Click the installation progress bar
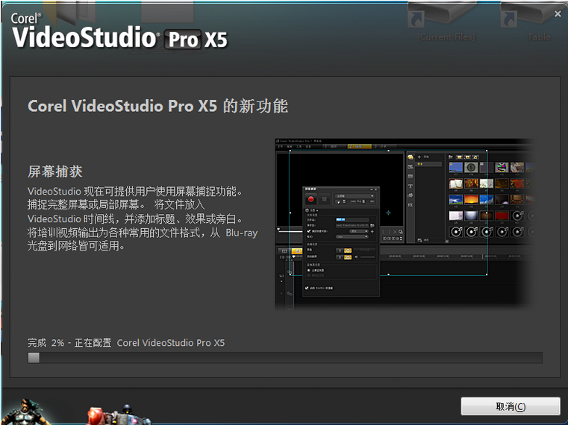This screenshot has height=425, width=568. coord(285,358)
